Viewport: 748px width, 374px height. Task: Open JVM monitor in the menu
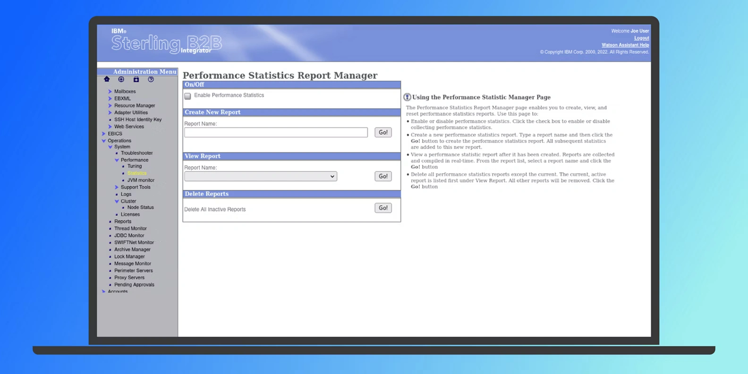point(141,180)
